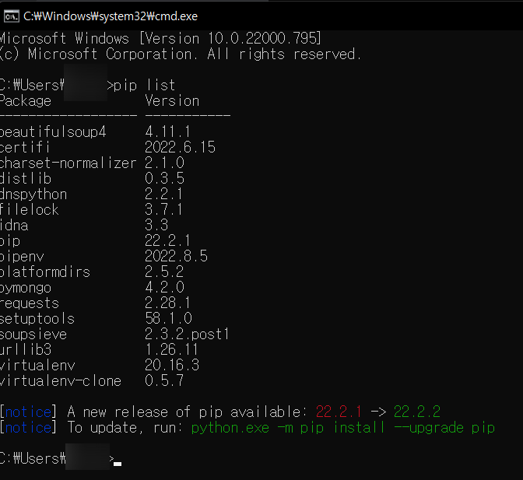
Task: Click the 'Package' column header
Action: [26, 101]
